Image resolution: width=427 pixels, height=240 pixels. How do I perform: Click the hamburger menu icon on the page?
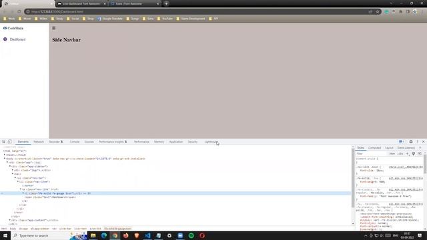click(x=54, y=28)
